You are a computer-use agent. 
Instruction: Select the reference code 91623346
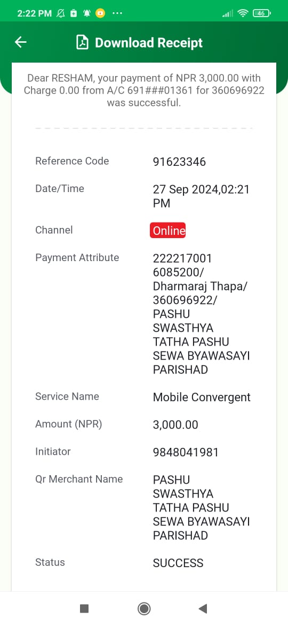[179, 162]
